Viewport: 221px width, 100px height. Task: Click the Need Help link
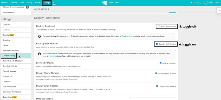(x=196, y=3)
